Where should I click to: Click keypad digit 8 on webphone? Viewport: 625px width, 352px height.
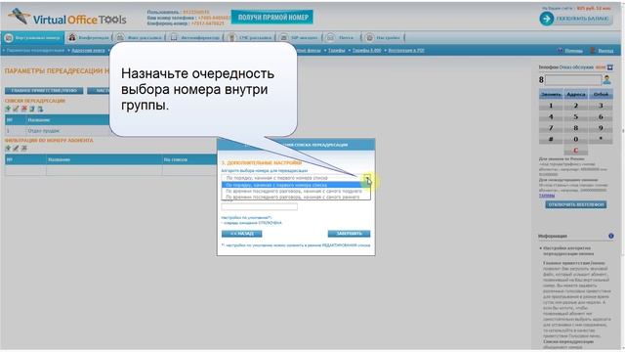click(x=575, y=128)
